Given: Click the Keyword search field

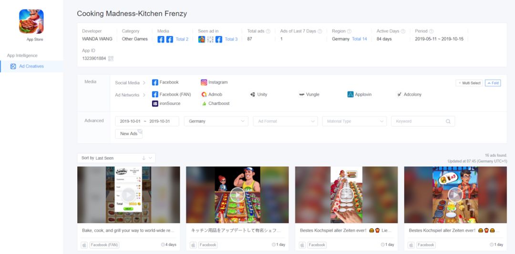Looking at the screenshot, I should click(x=423, y=121).
